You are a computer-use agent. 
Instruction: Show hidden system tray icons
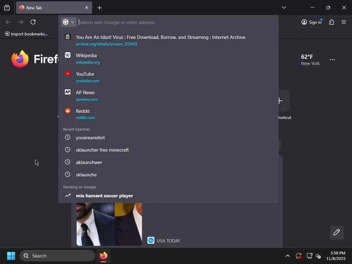click(x=288, y=256)
